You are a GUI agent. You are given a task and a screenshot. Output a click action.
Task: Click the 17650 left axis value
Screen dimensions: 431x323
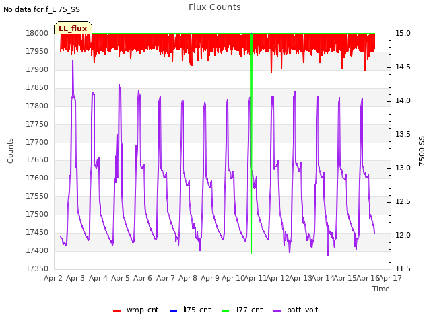(x=37, y=159)
